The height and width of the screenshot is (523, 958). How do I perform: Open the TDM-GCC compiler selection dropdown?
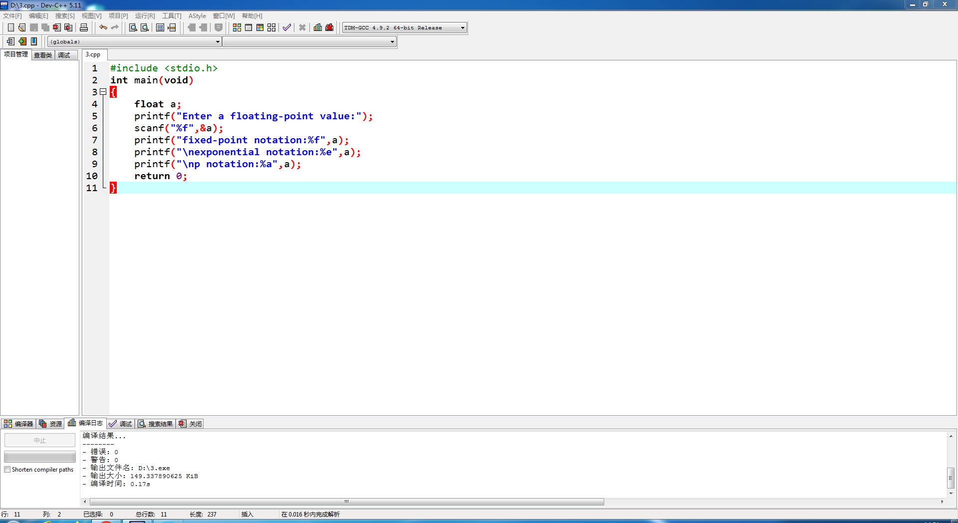405,28
